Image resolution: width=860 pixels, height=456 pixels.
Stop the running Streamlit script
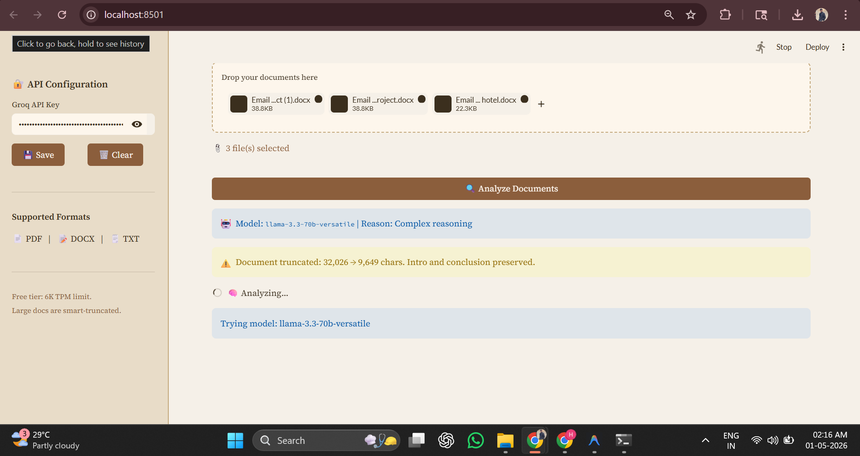pos(784,47)
